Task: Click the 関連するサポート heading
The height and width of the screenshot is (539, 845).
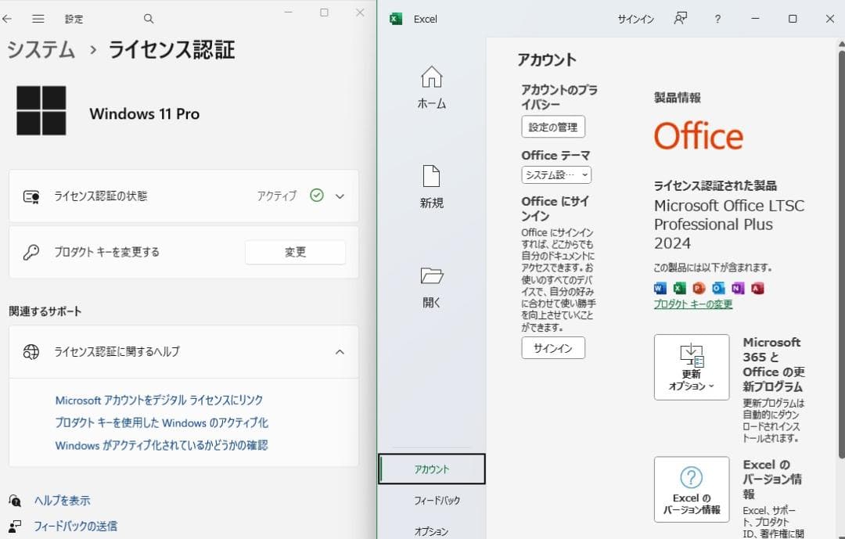Action: [x=45, y=311]
